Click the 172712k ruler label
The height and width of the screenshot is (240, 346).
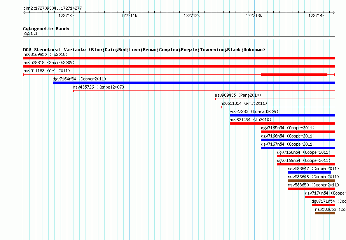192,16
